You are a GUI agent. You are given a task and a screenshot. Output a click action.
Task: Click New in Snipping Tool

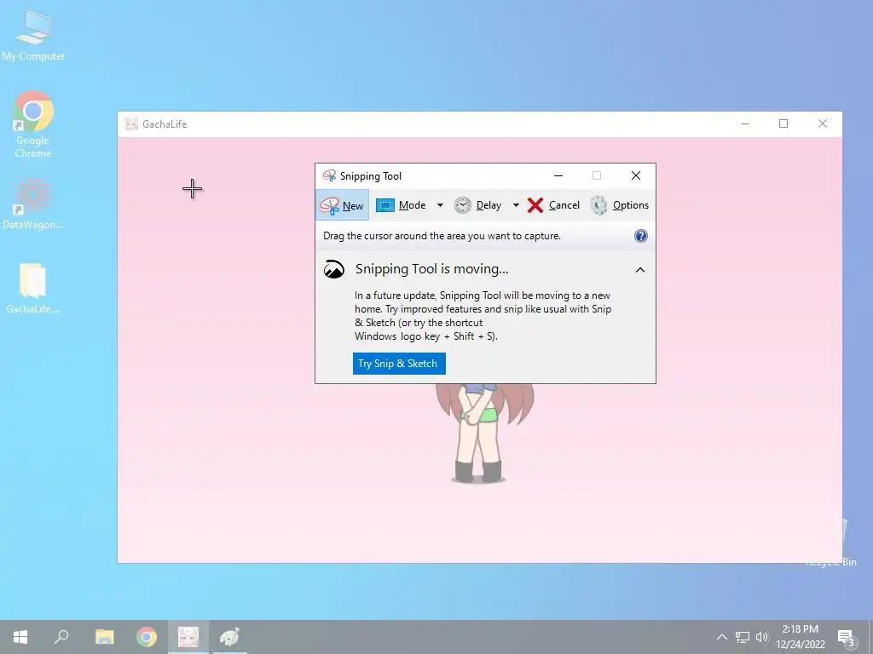pyautogui.click(x=342, y=205)
